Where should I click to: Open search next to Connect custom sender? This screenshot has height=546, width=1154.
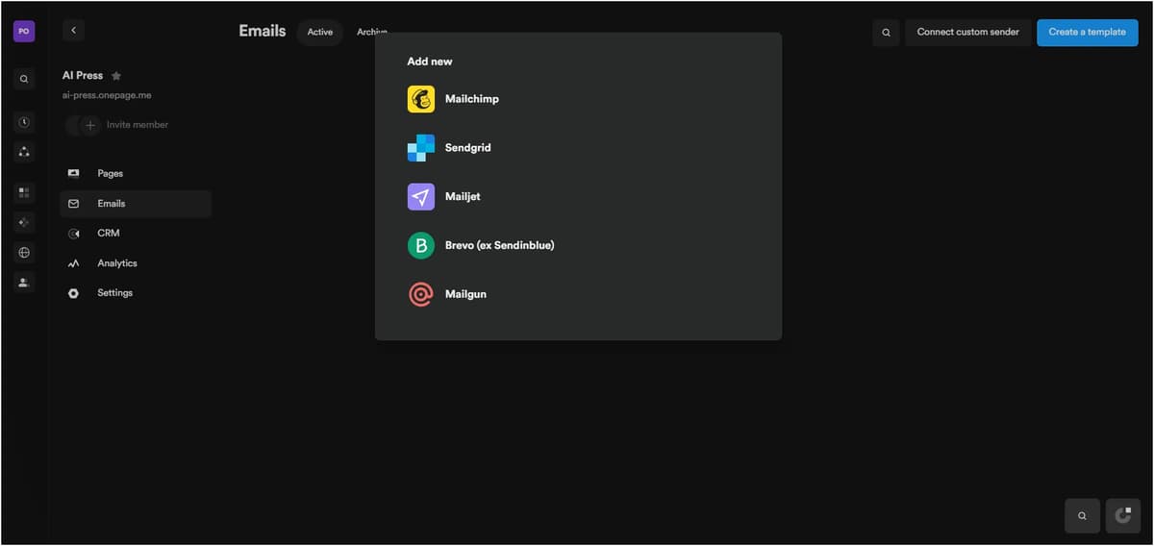click(886, 33)
